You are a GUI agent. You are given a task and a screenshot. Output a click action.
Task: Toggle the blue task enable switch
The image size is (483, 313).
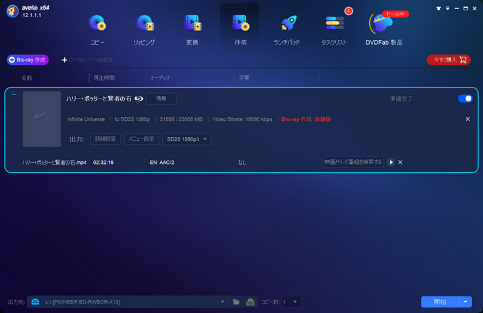coord(465,99)
